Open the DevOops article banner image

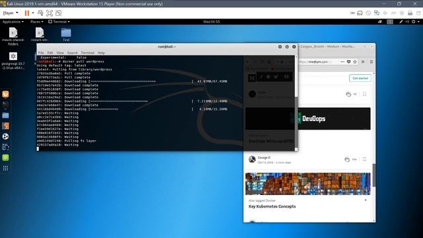(308, 118)
